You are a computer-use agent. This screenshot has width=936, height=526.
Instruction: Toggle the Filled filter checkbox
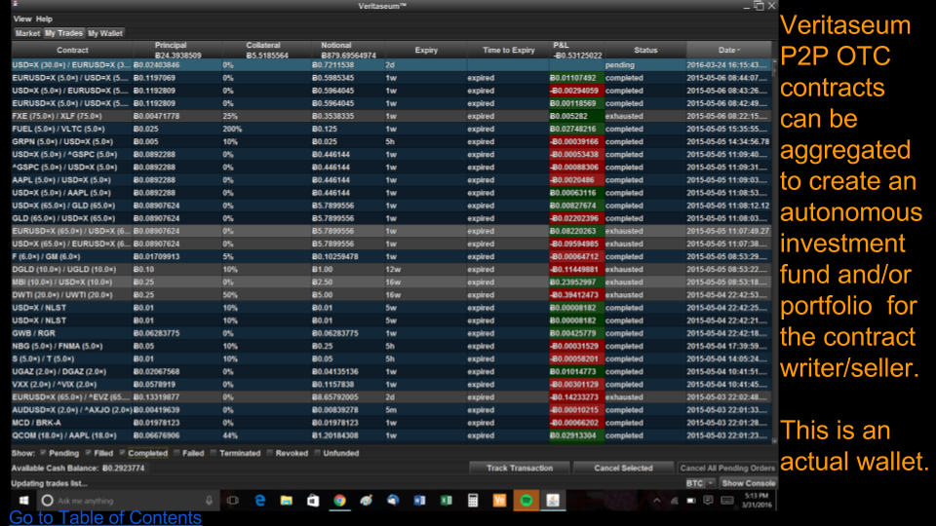(88, 453)
